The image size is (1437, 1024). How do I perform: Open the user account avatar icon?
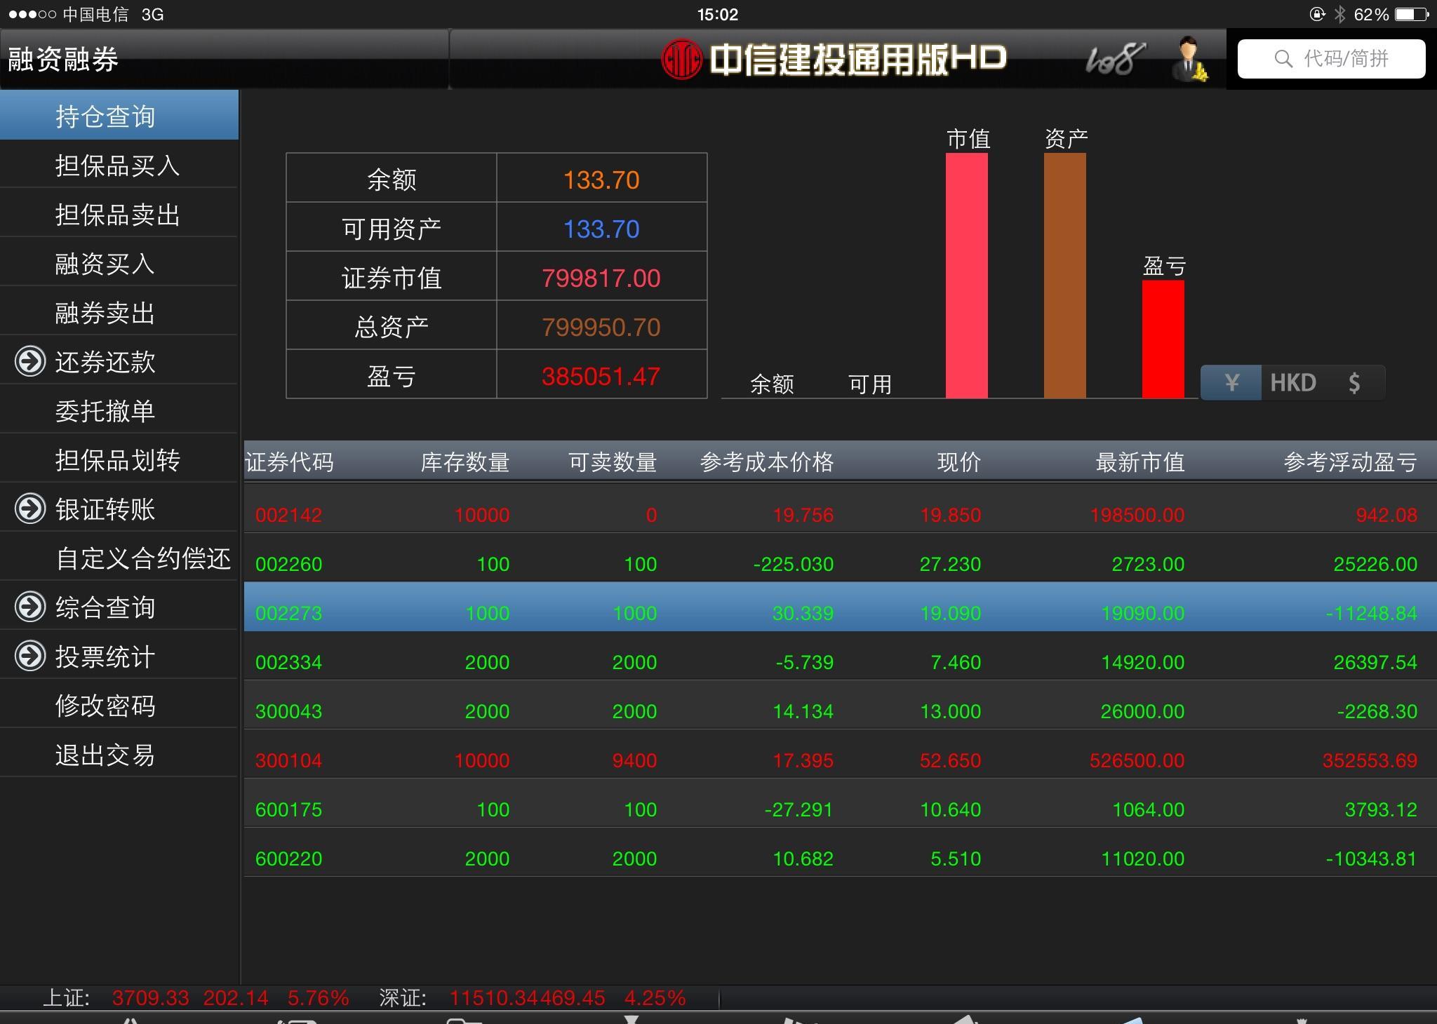1190,59
